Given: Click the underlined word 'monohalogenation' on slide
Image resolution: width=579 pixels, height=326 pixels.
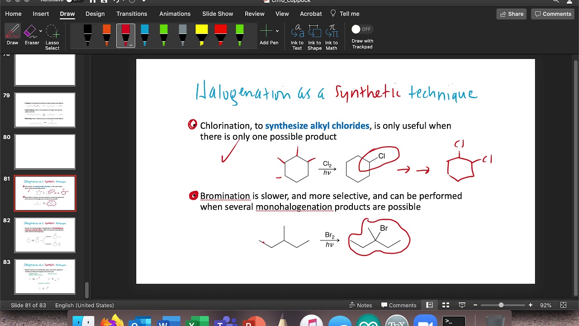Looking at the screenshot, I should click(294, 207).
